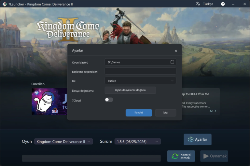Click the play triangle icon on Oynamak
The image size is (250, 166).
(x=206, y=156)
